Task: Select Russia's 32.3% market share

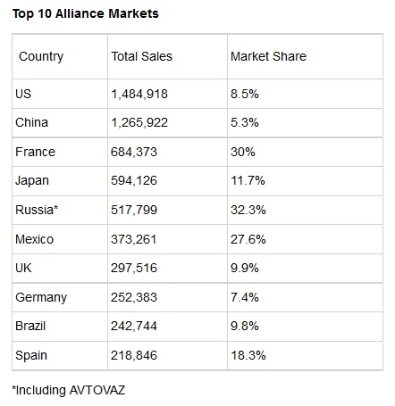Action: [x=248, y=210]
